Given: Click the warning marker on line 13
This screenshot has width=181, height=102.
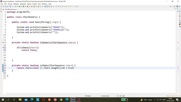Looking at the screenshot, I should (3, 42).
